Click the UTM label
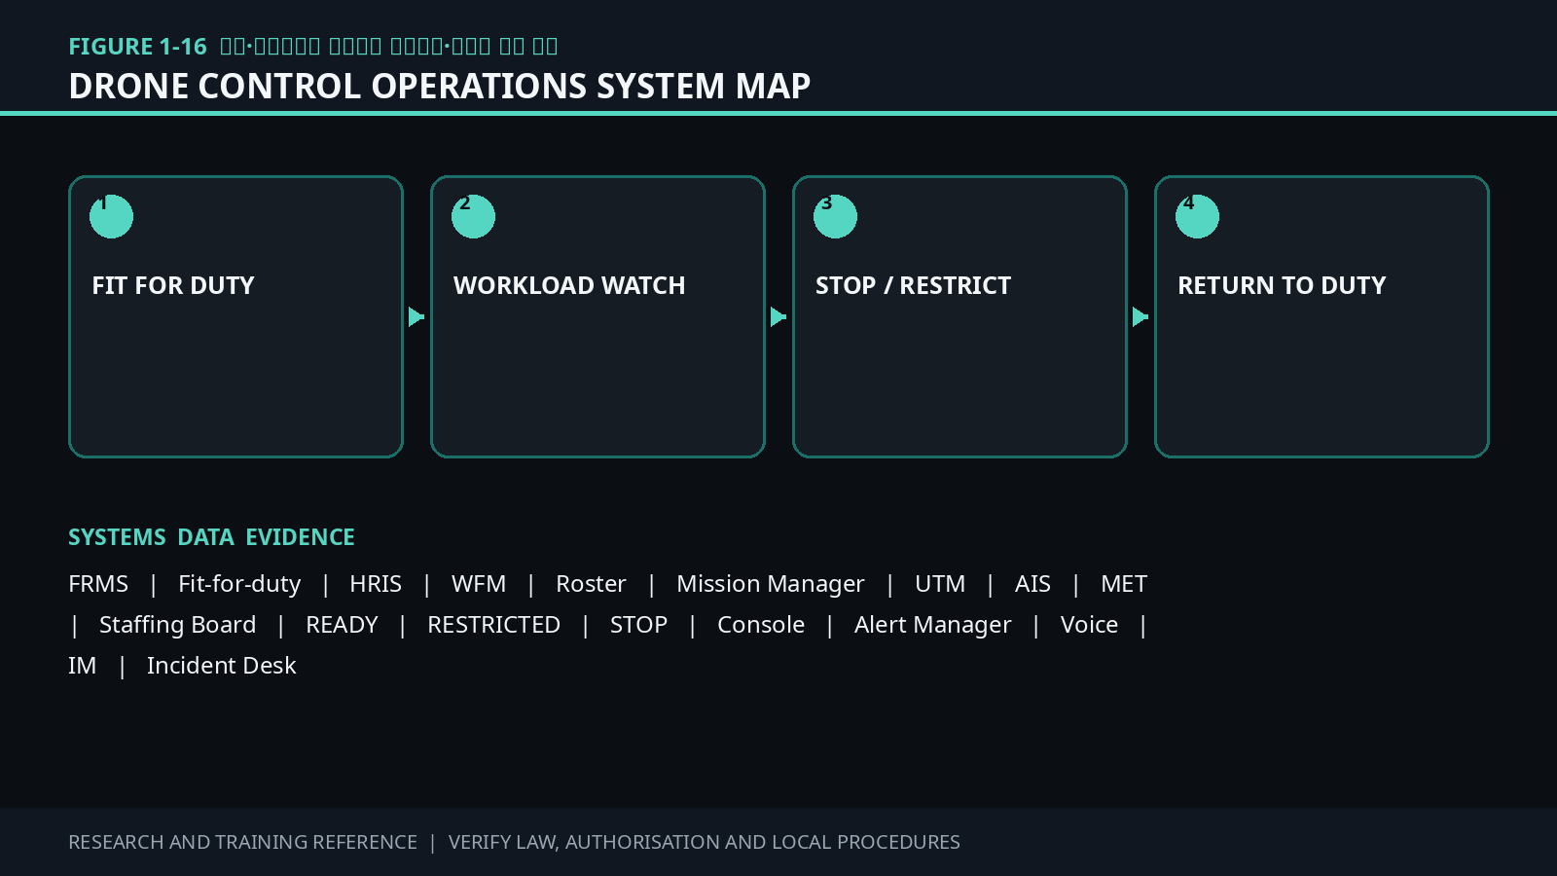The width and height of the screenshot is (1557, 876). point(940,584)
